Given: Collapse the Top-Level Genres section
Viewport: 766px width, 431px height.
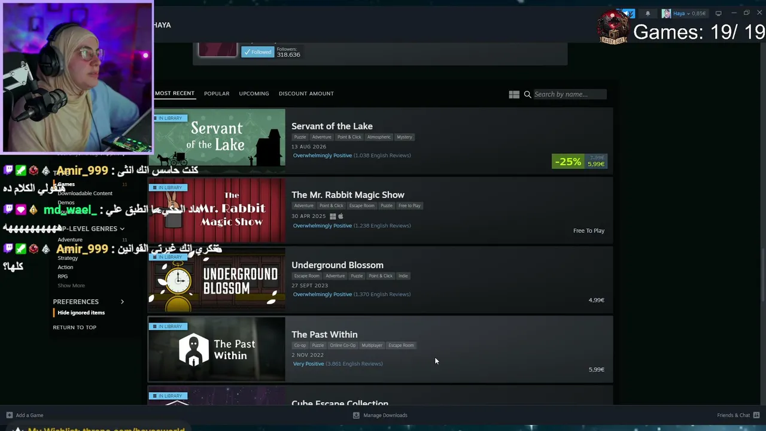Looking at the screenshot, I should 122,229.
